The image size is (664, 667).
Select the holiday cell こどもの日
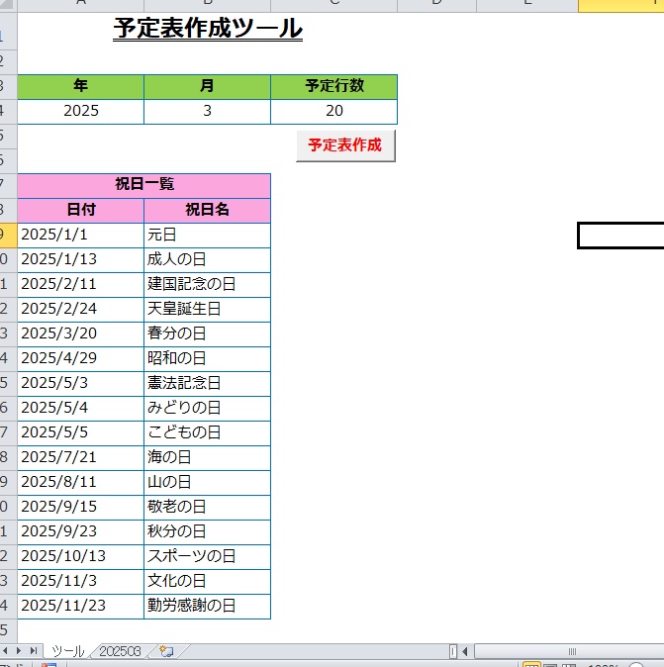207,432
